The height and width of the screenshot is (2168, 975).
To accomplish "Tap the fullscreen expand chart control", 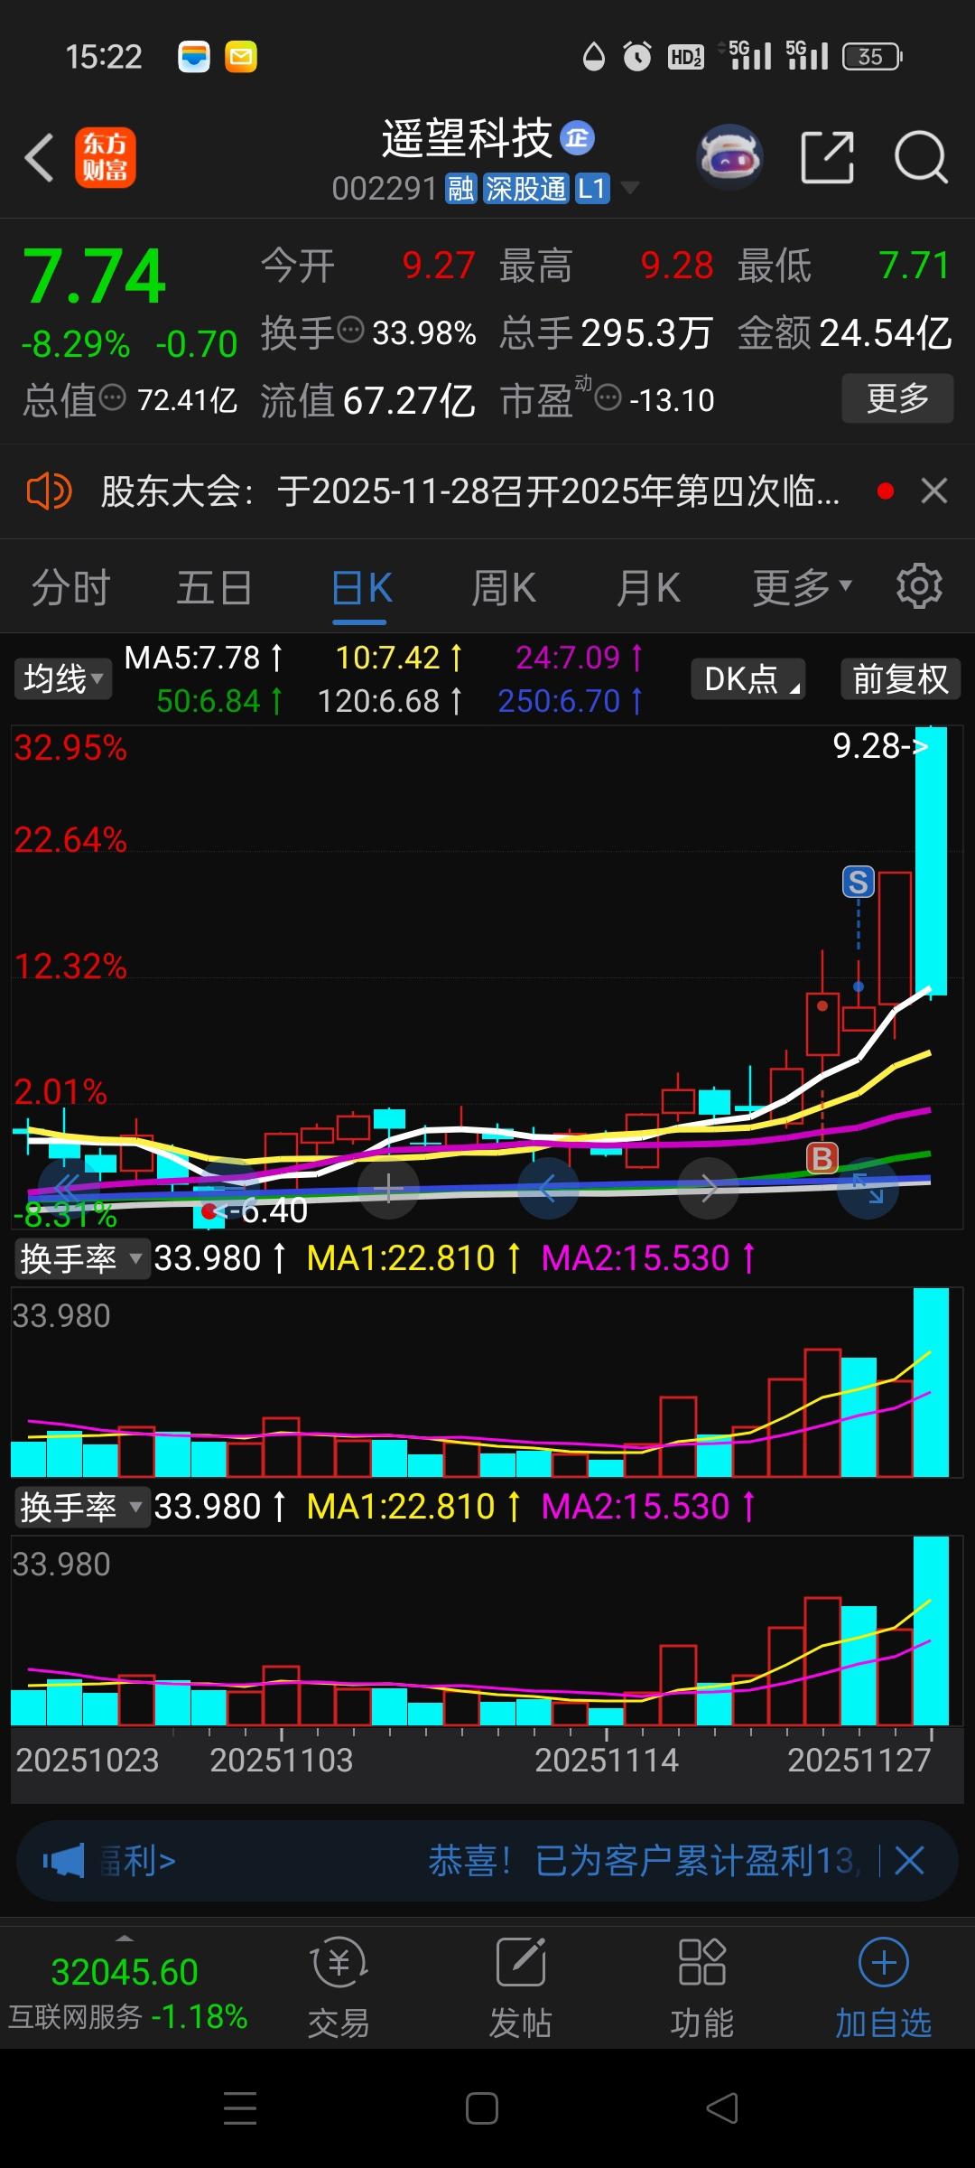I will click(868, 1188).
